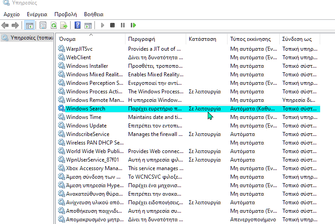The height and width of the screenshot is (224, 335).
Task: Select the World Wide Web Publi... service name
Action: click(94, 151)
